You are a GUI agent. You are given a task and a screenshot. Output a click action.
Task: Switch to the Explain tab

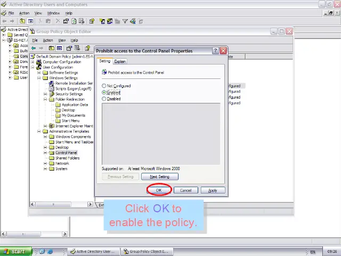coord(120,61)
